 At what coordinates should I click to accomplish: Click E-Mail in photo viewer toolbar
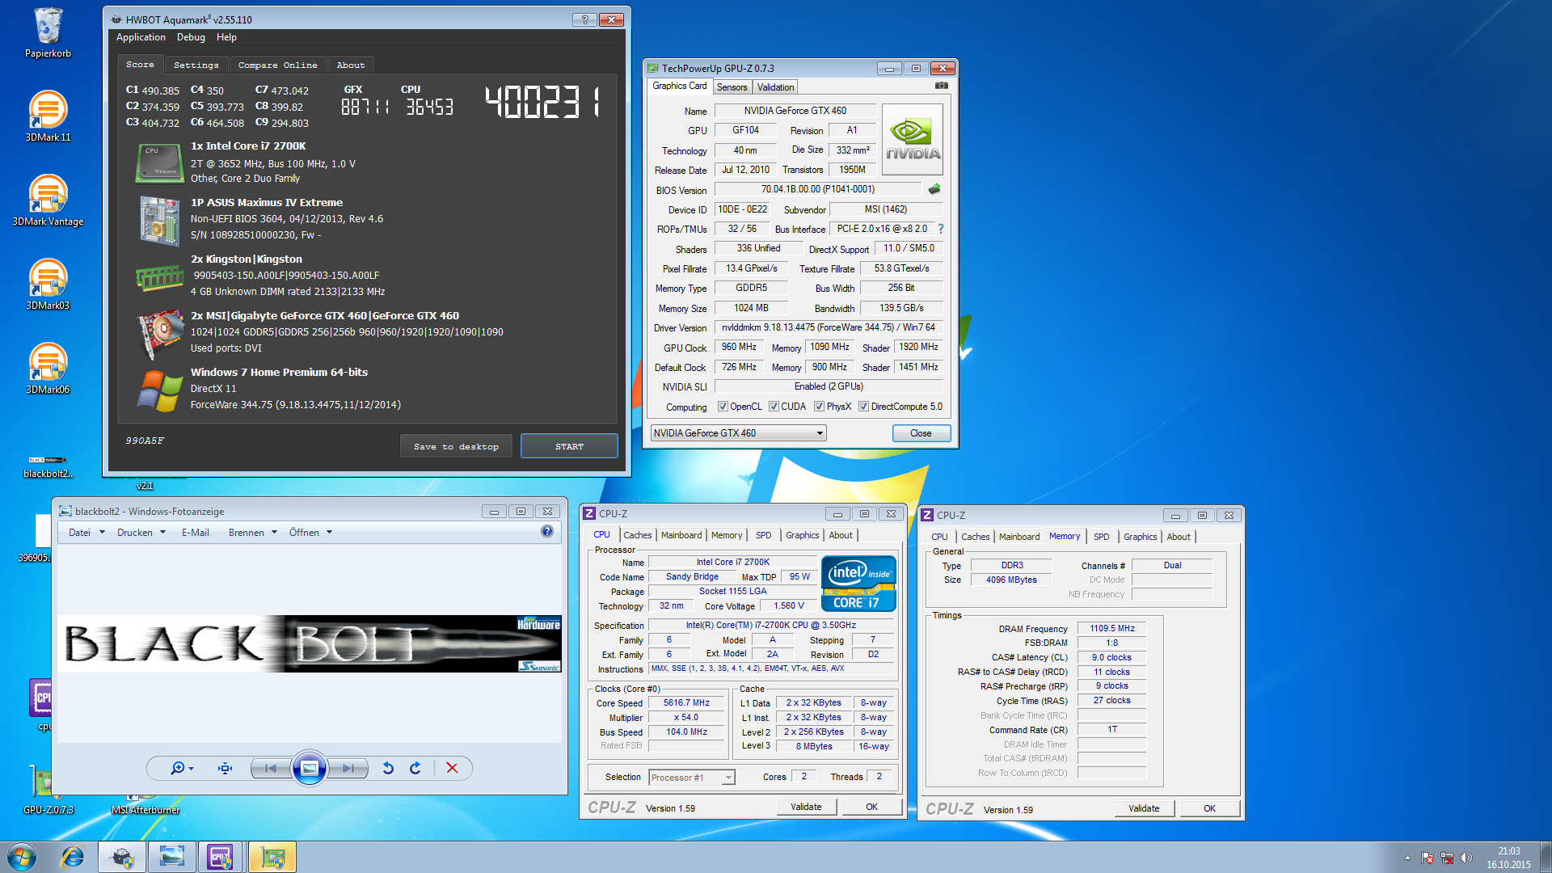(x=195, y=533)
